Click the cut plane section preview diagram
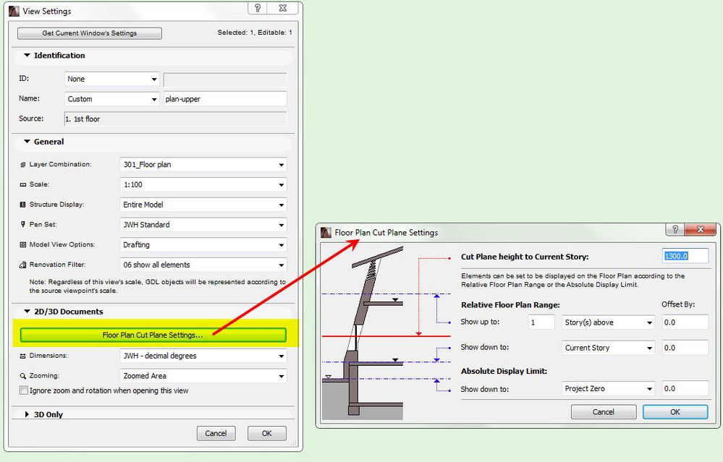723x462 pixels. click(386, 333)
